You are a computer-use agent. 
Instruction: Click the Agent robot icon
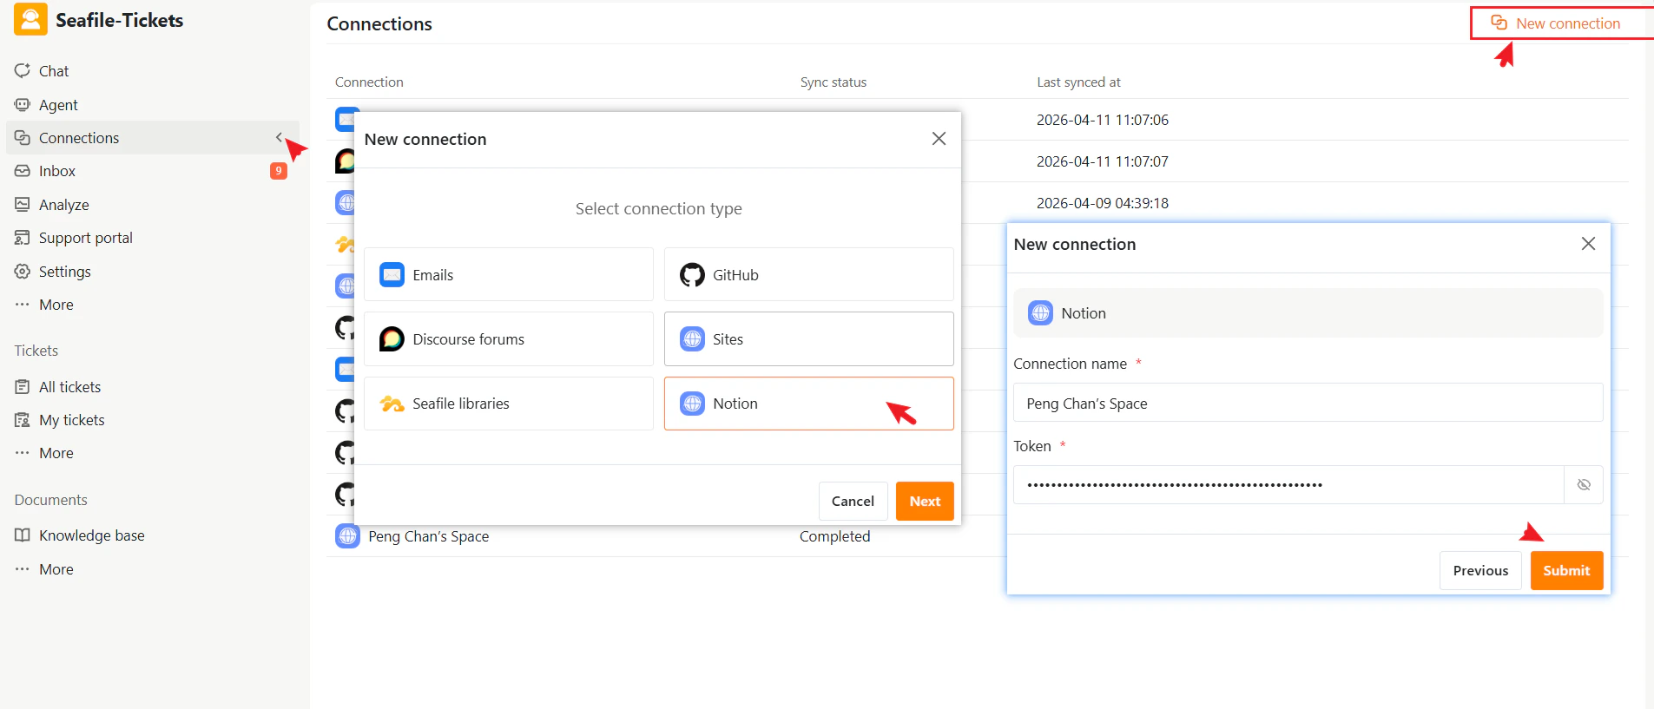[23, 104]
